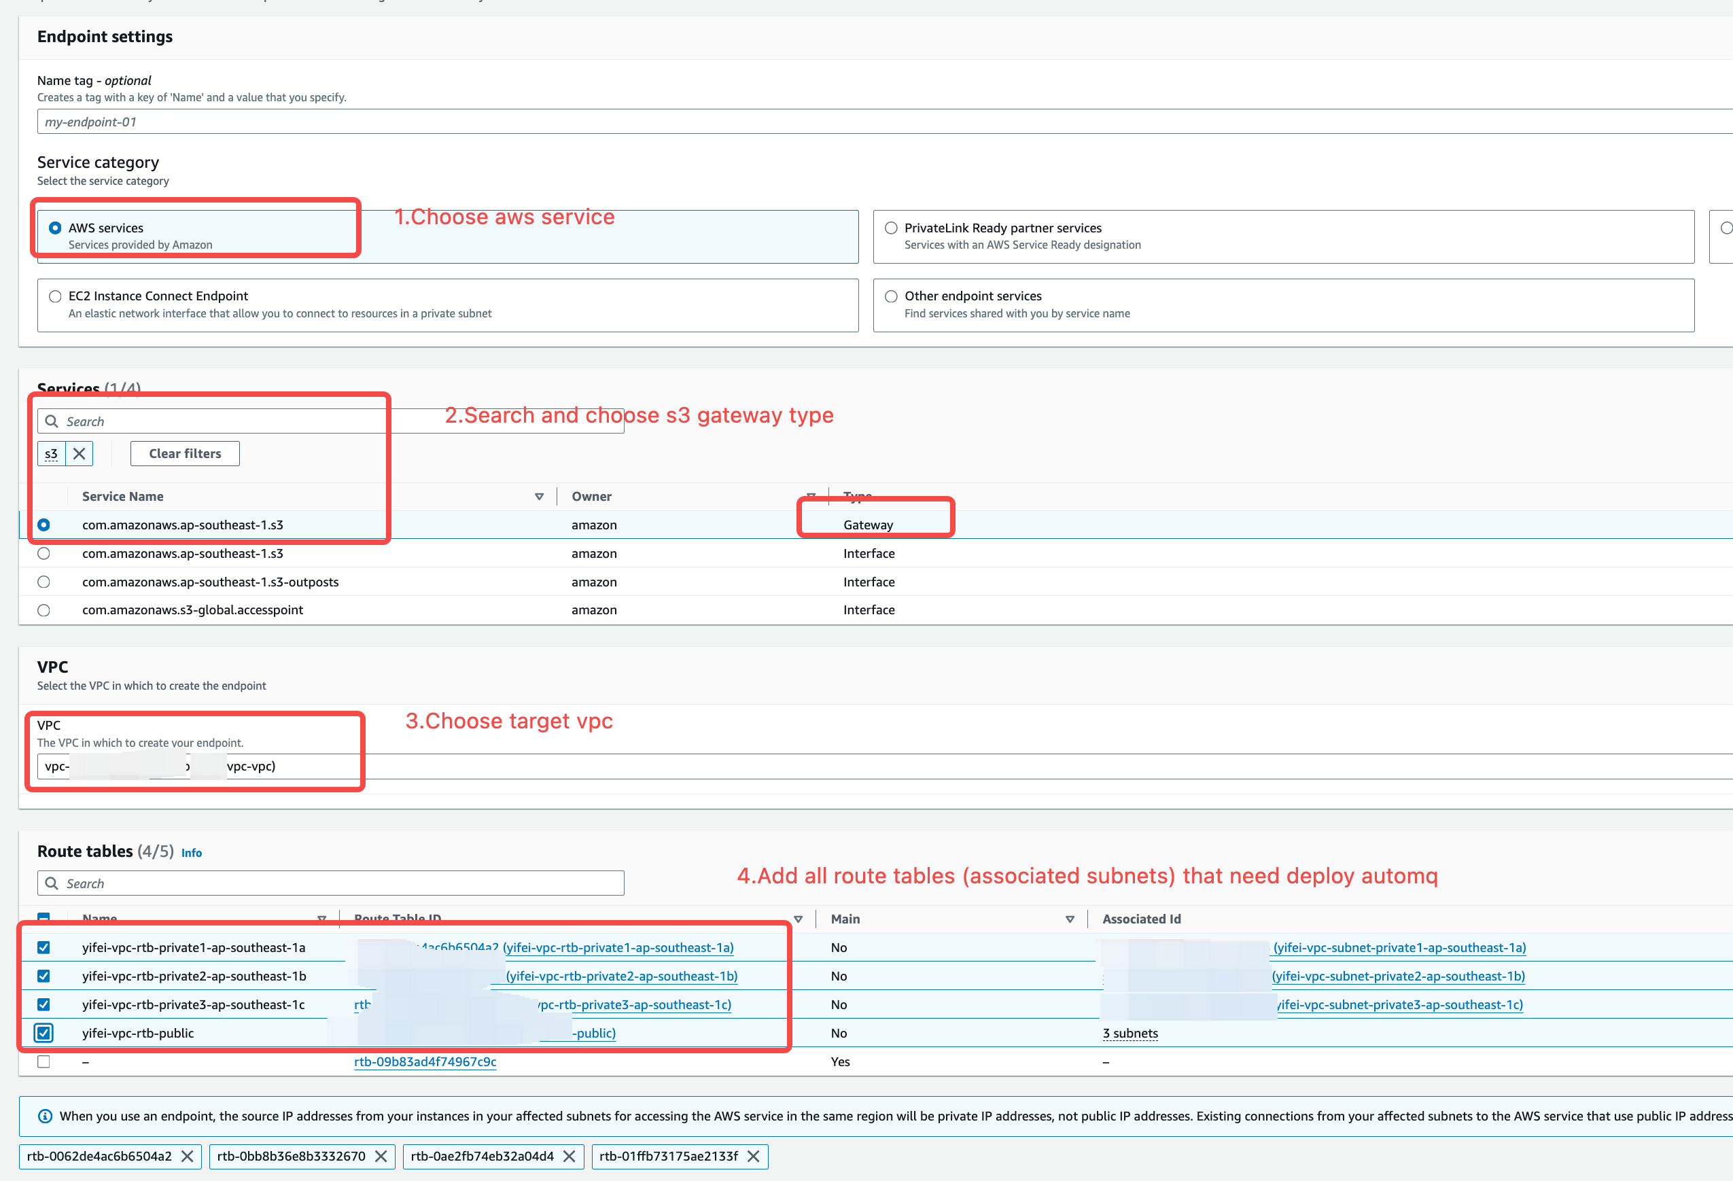Remove the s3 filter tag with X
The image size is (1733, 1181).
pyautogui.click(x=79, y=453)
